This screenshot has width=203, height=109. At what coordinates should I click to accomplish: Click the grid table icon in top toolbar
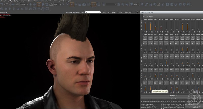tap(88, 4)
